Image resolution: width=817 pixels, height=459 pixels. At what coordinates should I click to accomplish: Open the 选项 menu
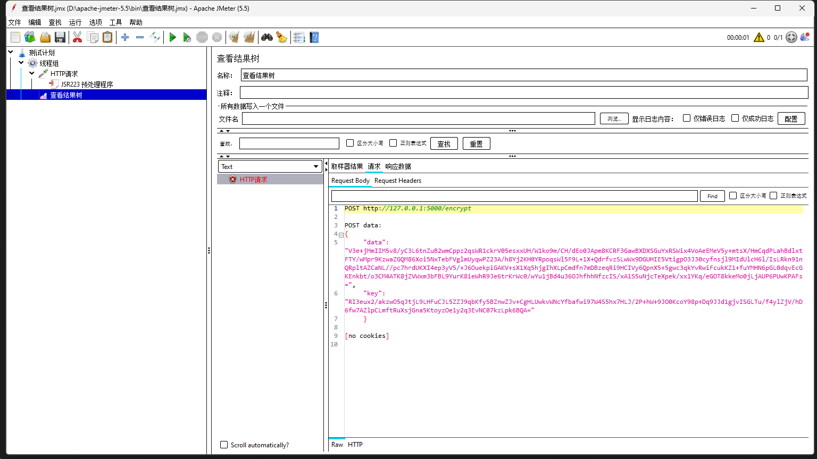(x=95, y=22)
